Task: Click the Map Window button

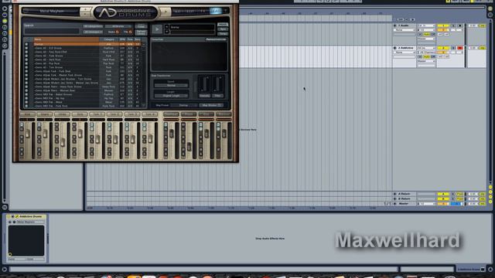Action: point(211,105)
